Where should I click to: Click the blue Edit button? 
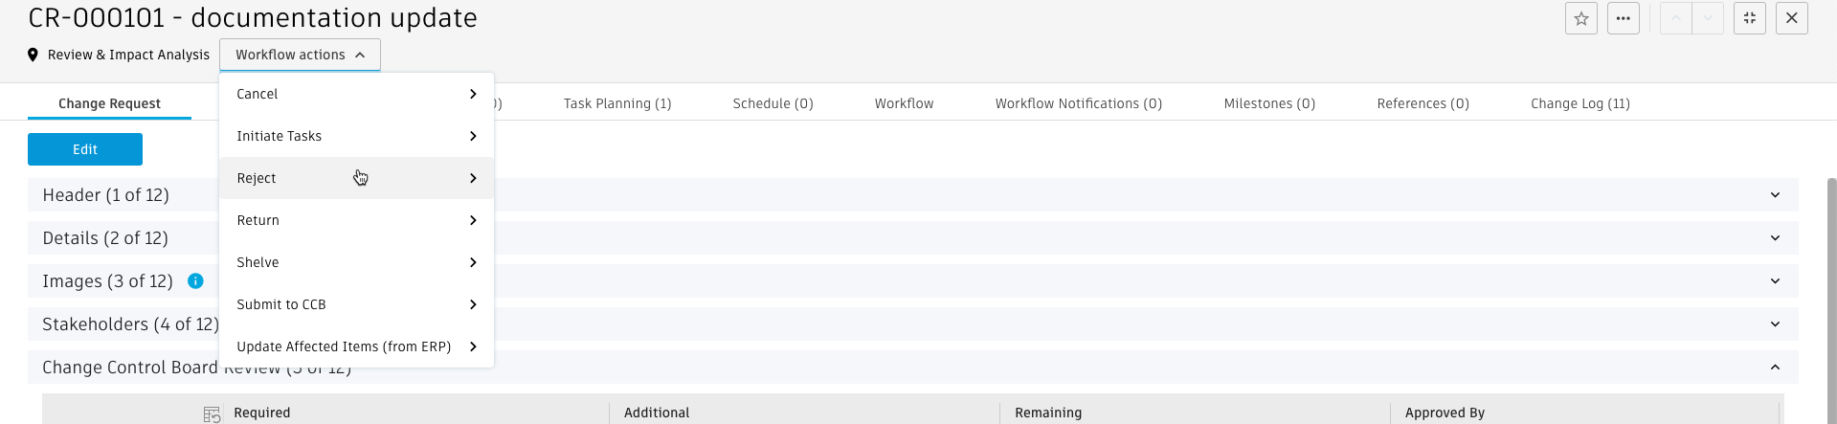tap(85, 149)
